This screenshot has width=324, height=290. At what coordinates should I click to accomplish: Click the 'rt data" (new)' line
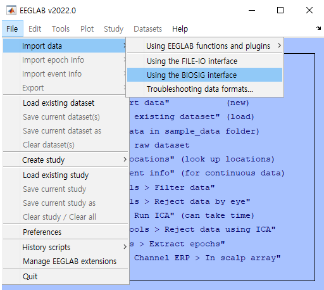click(x=189, y=103)
